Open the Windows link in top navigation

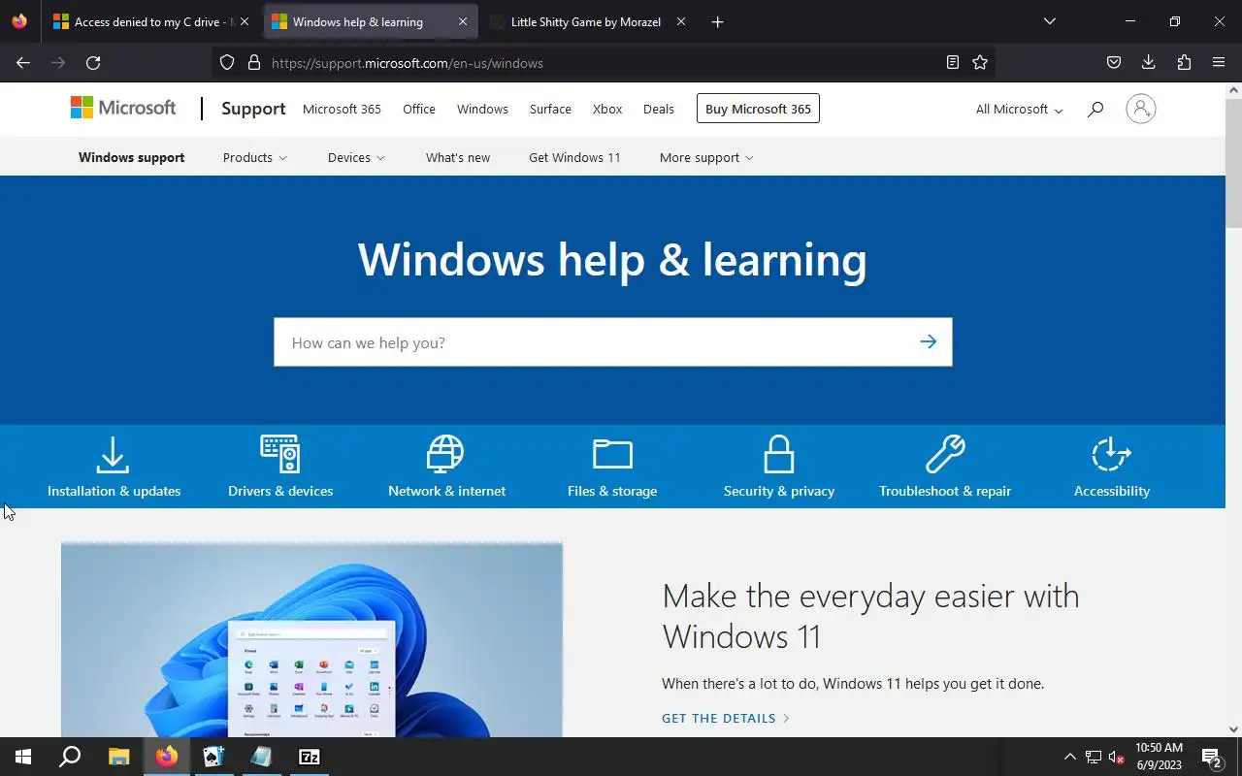click(482, 109)
